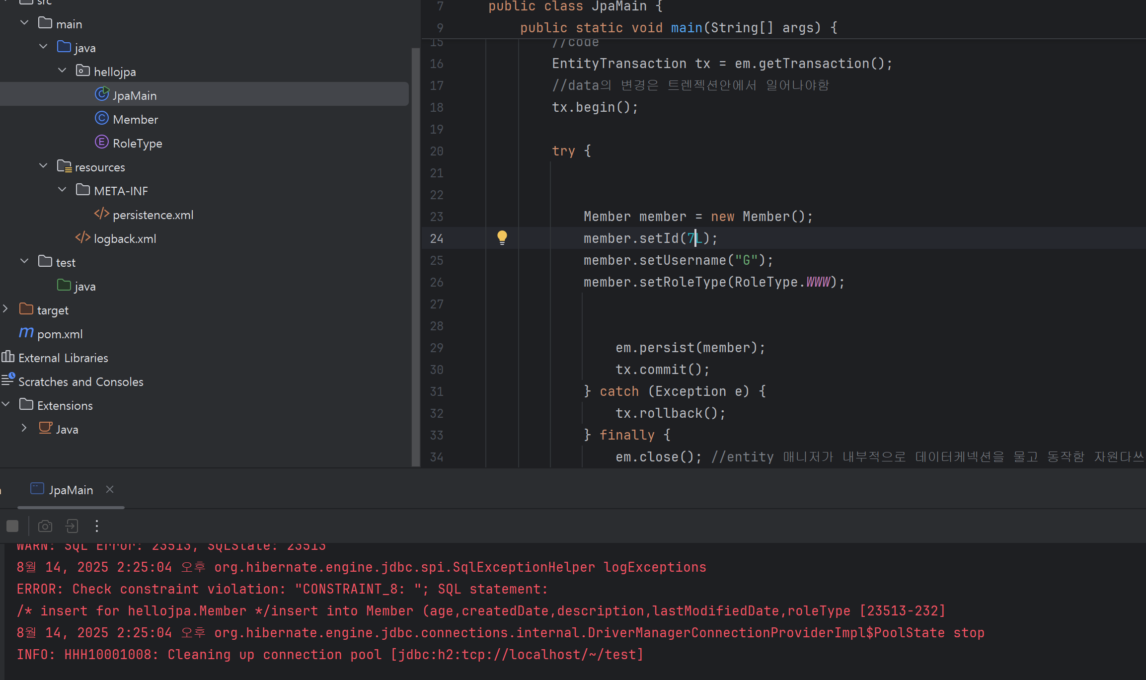This screenshot has height=680, width=1146.
Task: Click the yellow light bulb quick-fix icon
Action: click(502, 237)
